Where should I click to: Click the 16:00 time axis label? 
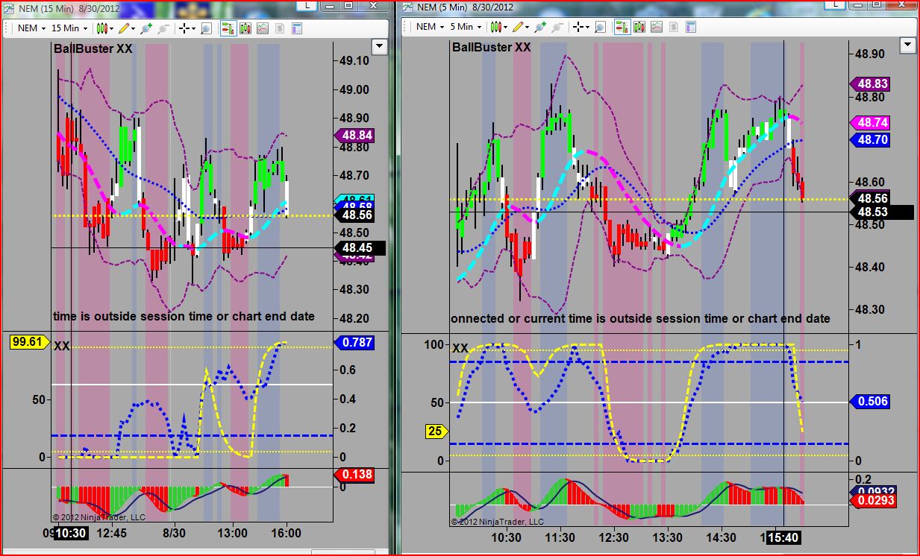tap(285, 533)
